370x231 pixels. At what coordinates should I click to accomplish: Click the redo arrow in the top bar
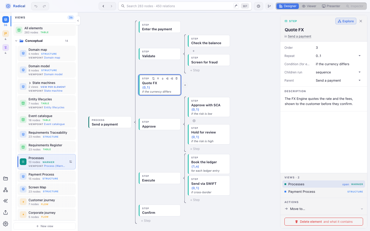44,6
